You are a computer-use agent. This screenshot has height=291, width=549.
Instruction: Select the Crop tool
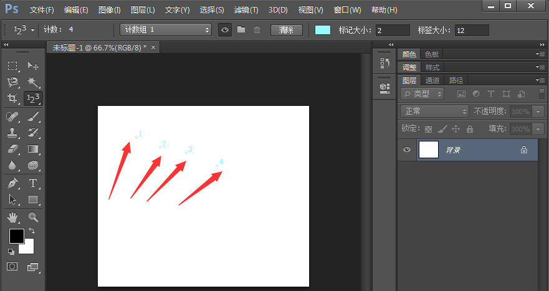(x=12, y=98)
